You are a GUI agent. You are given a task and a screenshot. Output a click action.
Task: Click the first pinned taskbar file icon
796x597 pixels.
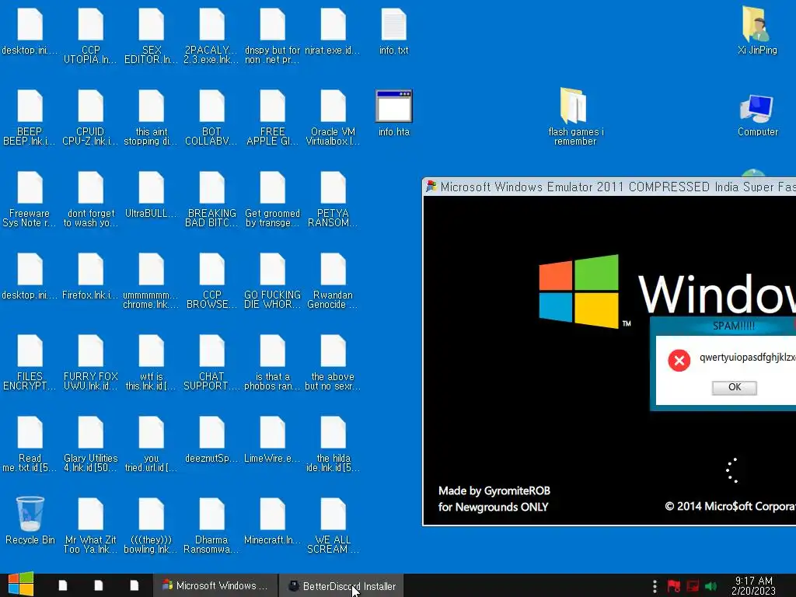tap(63, 585)
